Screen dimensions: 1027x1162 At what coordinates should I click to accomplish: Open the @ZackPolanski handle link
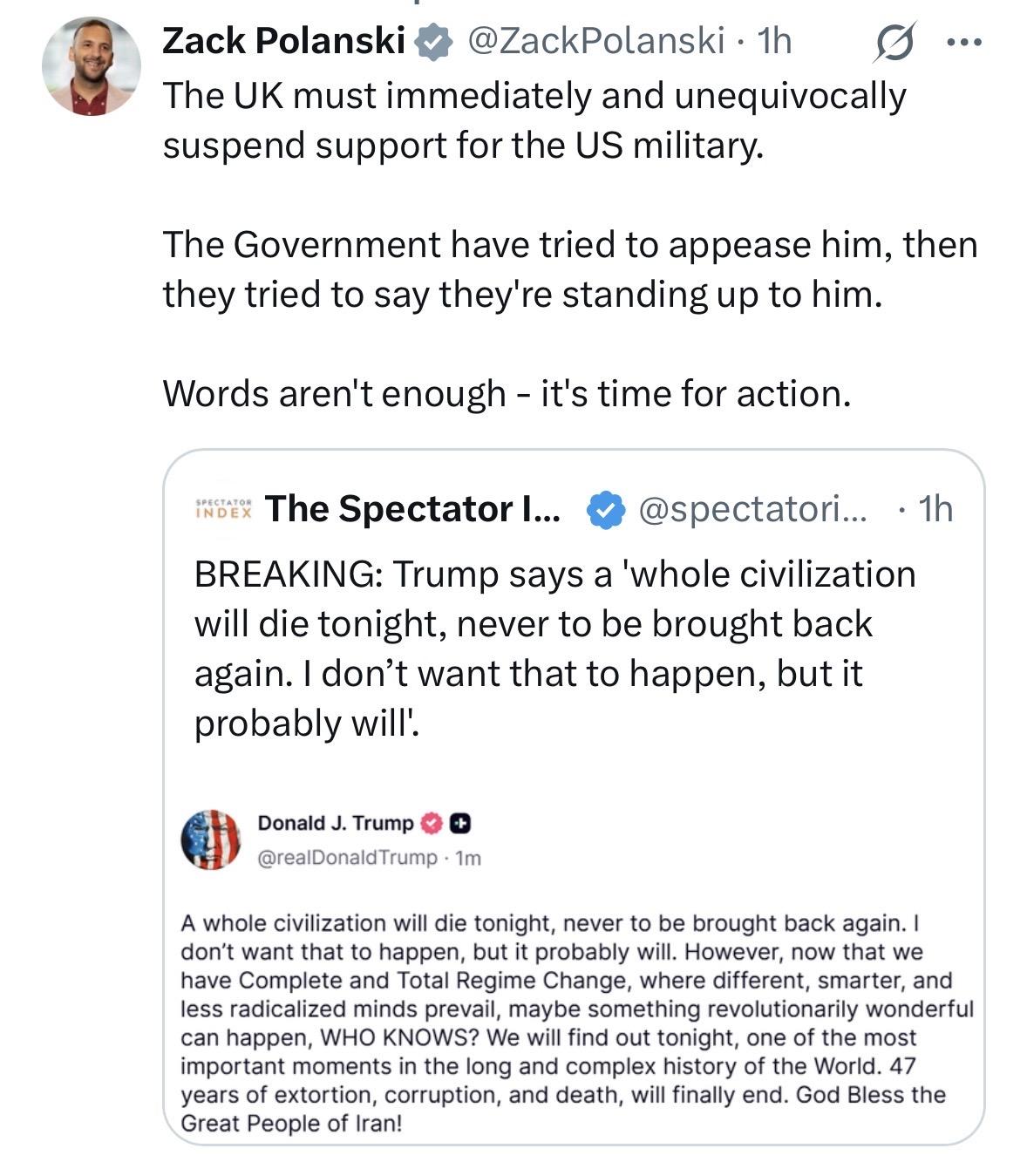(x=596, y=40)
